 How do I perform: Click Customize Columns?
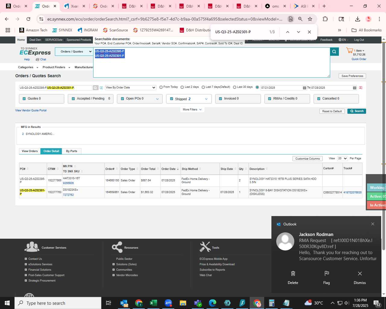[x=307, y=159]
